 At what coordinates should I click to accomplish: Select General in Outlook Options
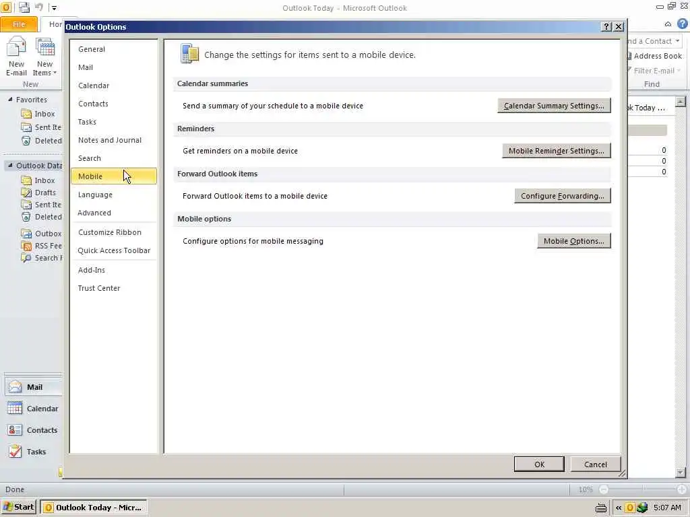click(x=113, y=49)
